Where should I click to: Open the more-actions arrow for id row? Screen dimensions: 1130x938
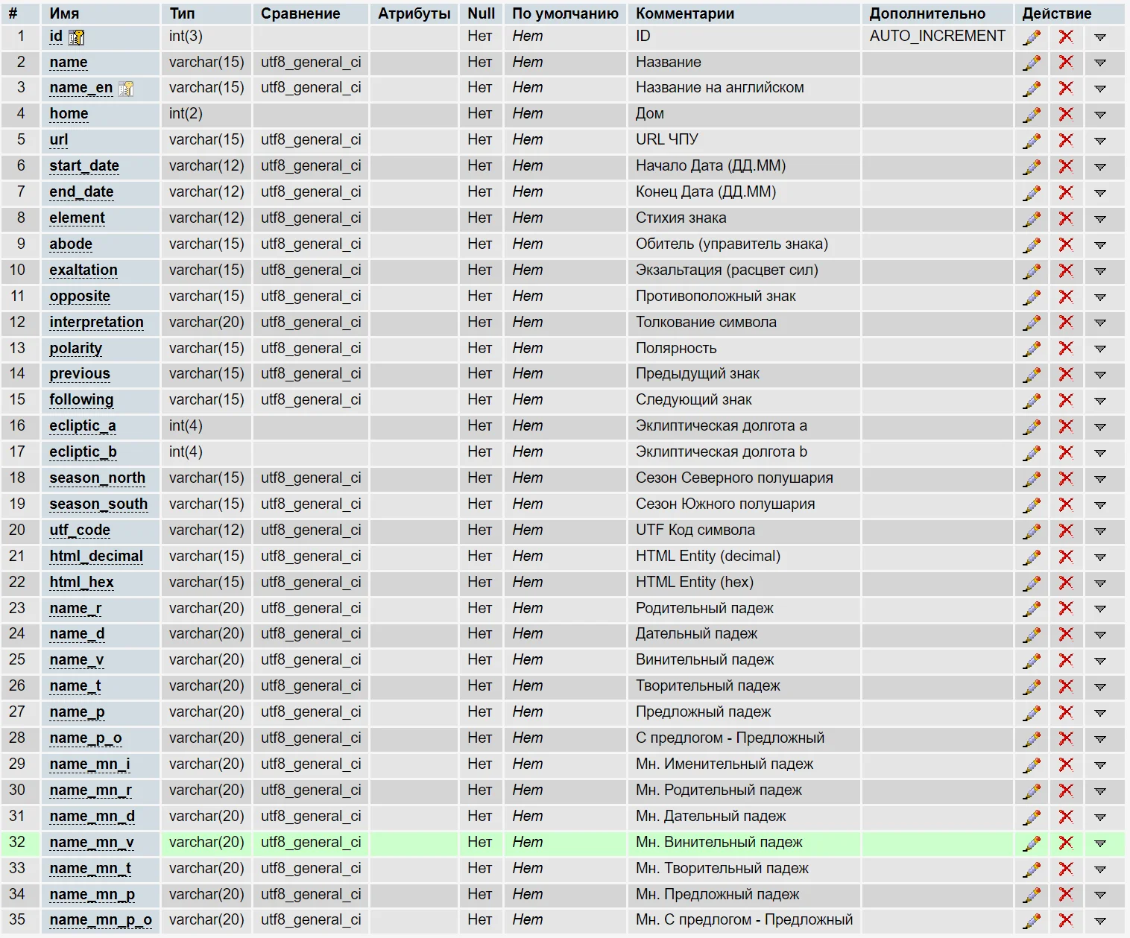1100,37
